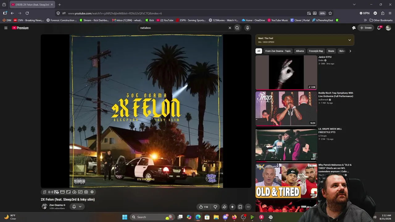
Task: Open the LIL SNUPE MEEK MILL FREESTYLE thumbnail
Action: click(286, 145)
